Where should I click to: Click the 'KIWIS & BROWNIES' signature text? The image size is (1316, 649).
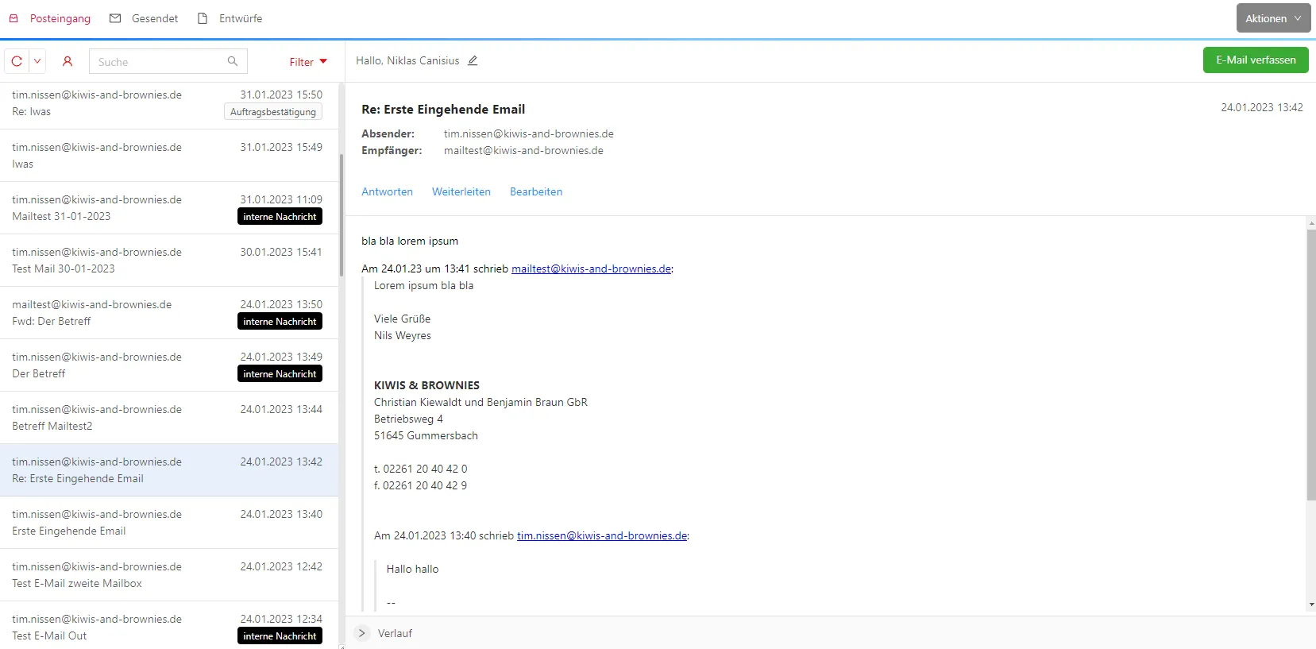point(426,385)
